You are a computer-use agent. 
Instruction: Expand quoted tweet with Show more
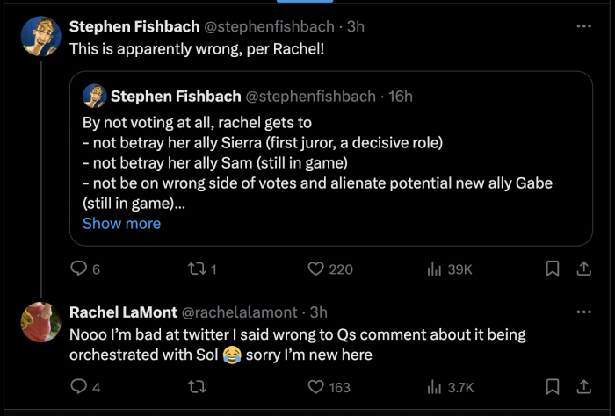tap(121, 223)
